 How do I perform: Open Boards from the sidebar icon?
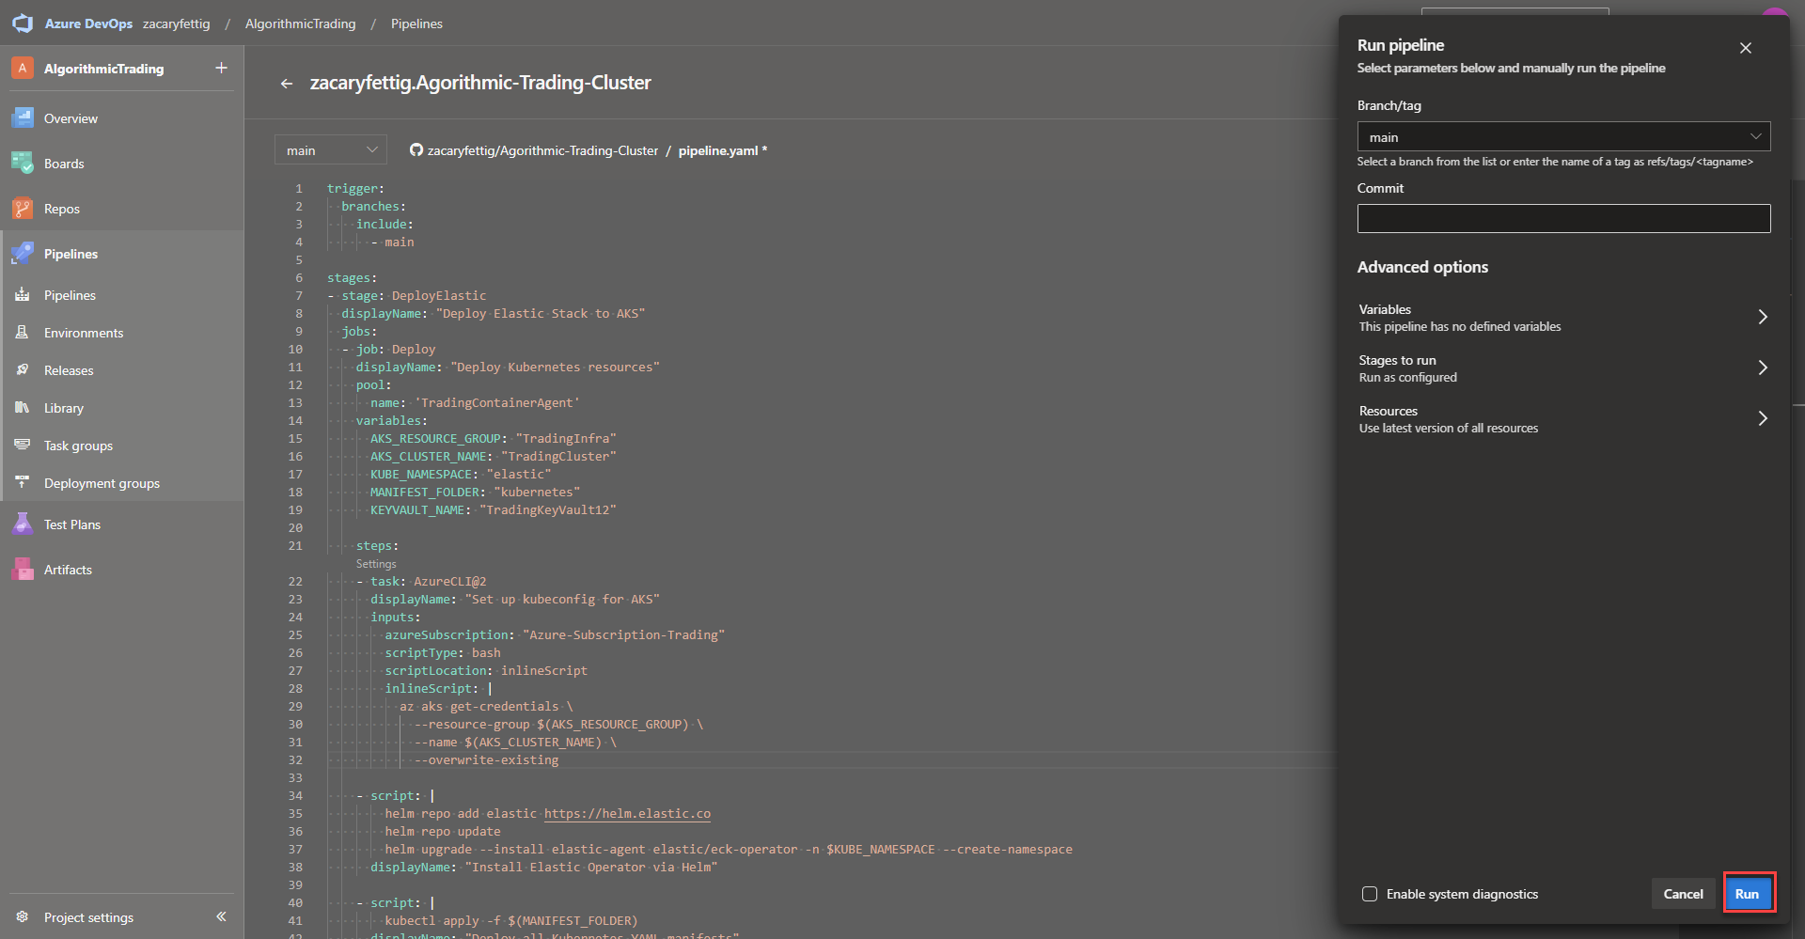coord(23,164)
